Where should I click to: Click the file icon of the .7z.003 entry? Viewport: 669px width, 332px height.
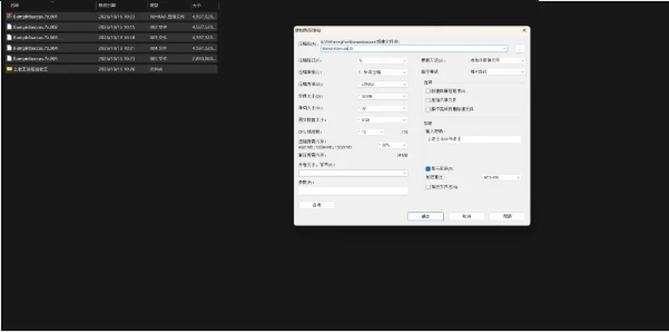pos(9,37)
